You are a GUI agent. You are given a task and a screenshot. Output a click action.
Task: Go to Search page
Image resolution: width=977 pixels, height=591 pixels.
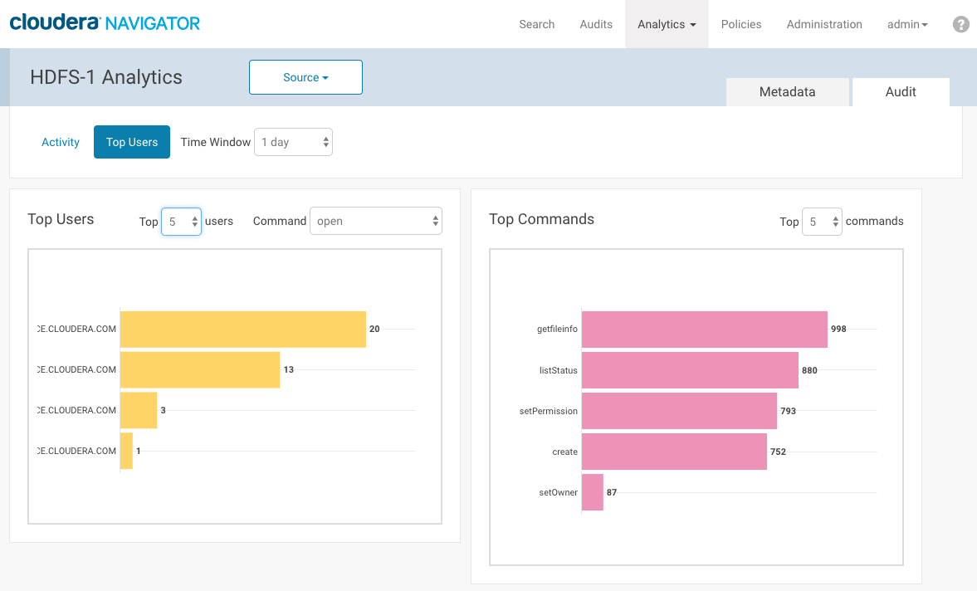(x=536, y=24)
